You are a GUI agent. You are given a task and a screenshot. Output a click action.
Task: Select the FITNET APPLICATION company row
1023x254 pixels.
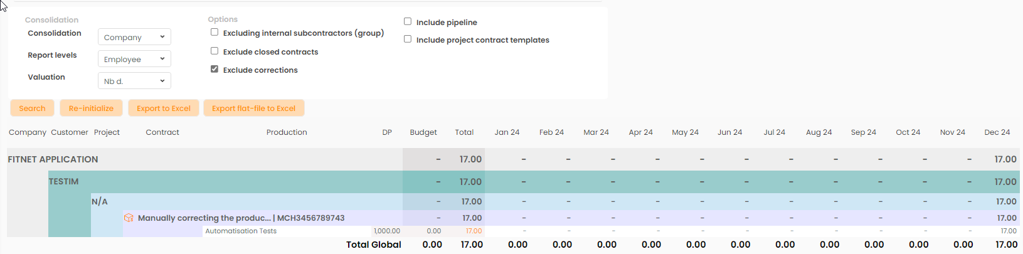53,159
